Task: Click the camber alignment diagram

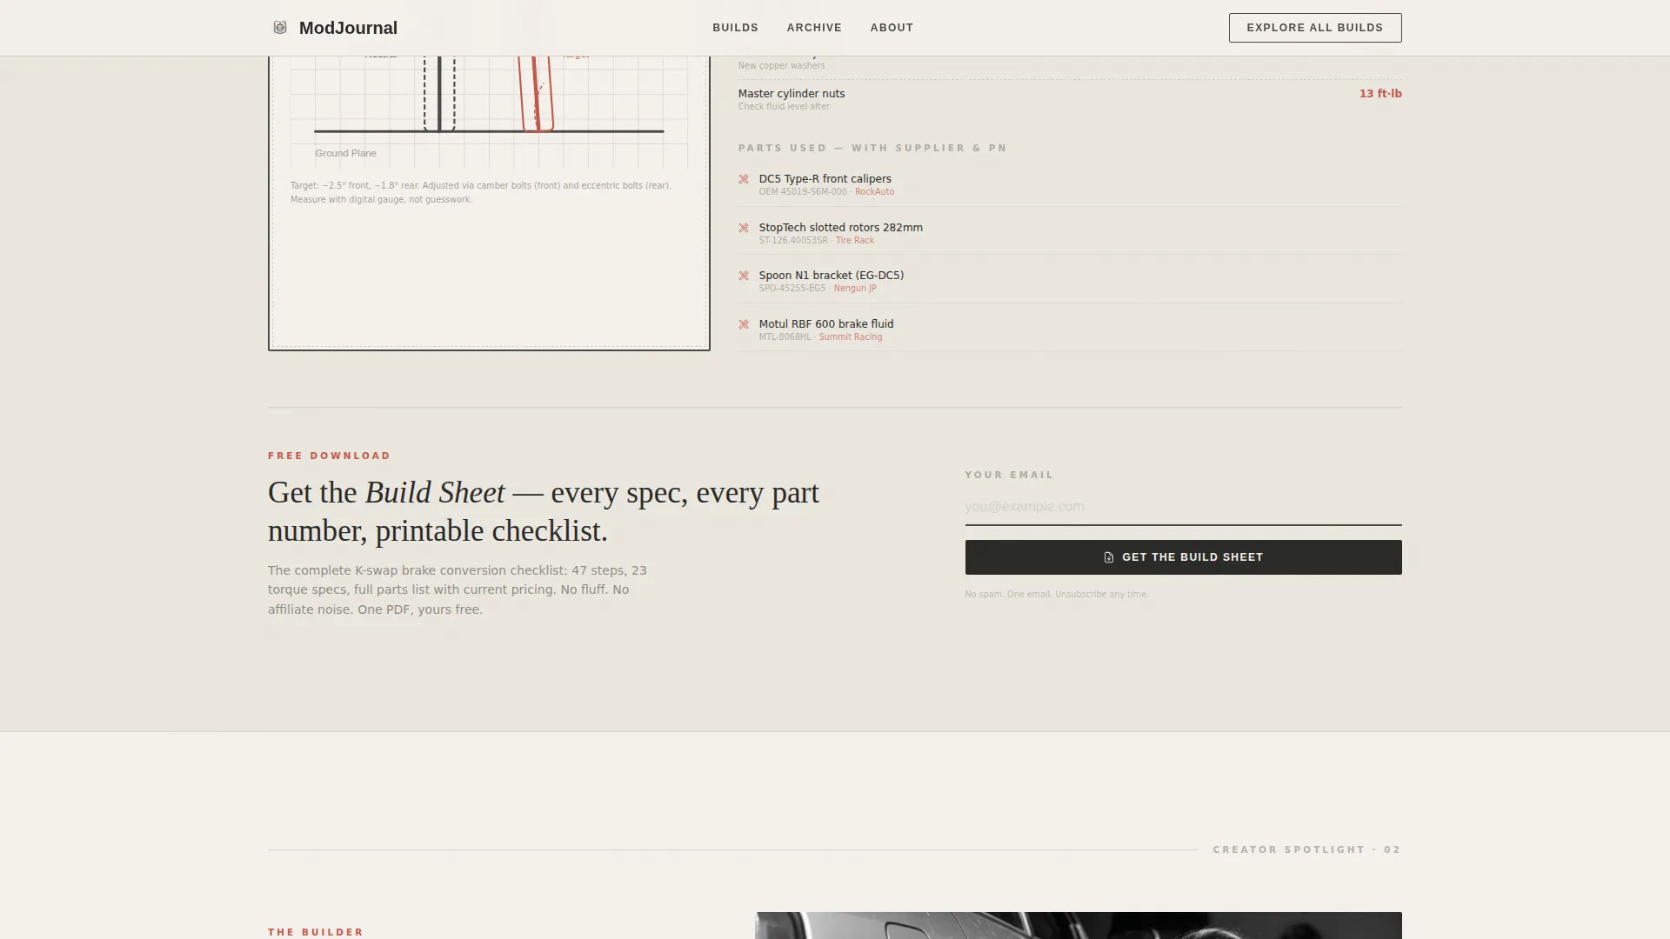Action: (489, 111)
